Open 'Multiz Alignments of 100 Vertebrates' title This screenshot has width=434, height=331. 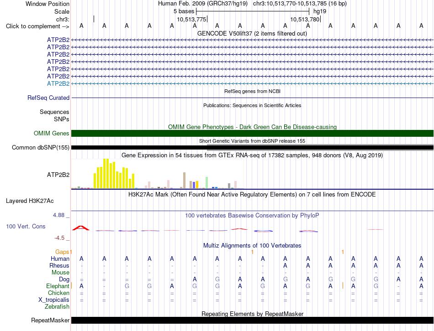tap(252, 245)
